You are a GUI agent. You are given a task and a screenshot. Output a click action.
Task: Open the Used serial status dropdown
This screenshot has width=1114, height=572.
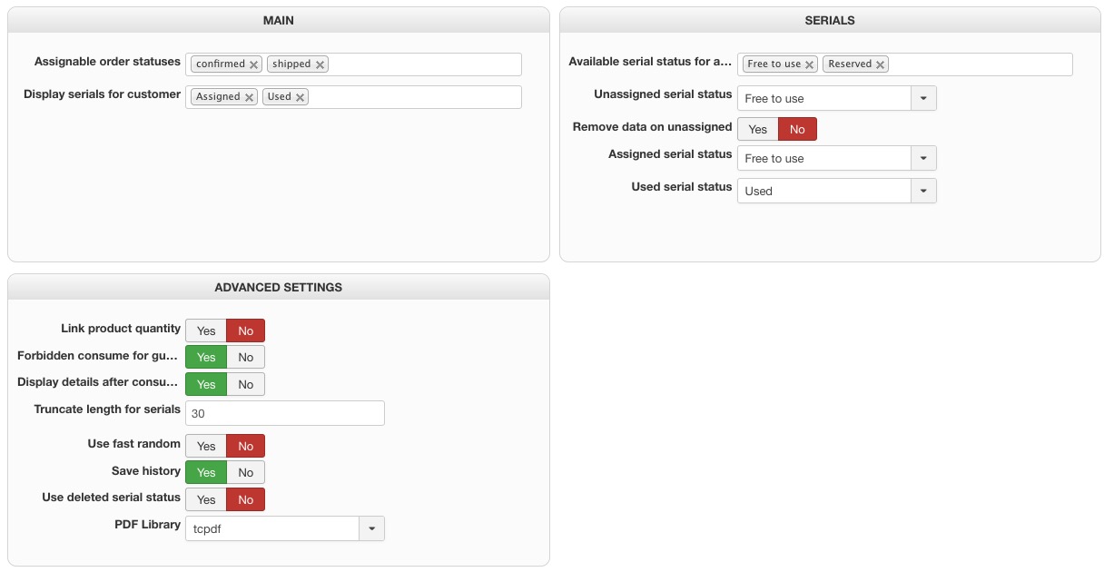coord(923,191)
